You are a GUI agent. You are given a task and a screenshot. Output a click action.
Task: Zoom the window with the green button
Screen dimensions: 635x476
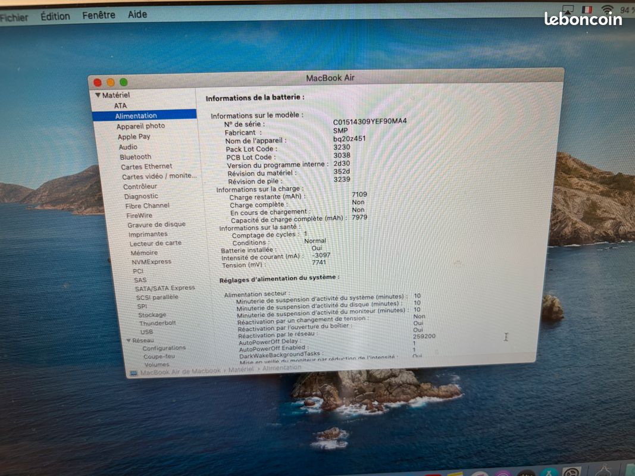tap(124, 82)
